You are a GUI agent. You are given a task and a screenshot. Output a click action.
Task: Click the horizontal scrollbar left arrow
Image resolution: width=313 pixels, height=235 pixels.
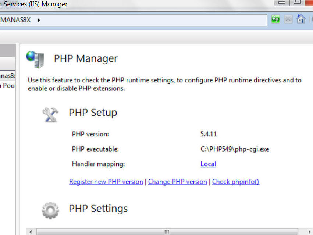tap(31, 232)
